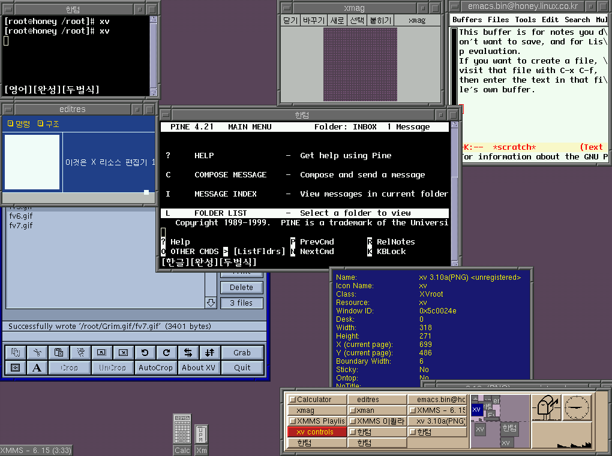This screenshot has width=612, height=456.
Task: Click the mailbox icon in the panel
Action: 547,407
